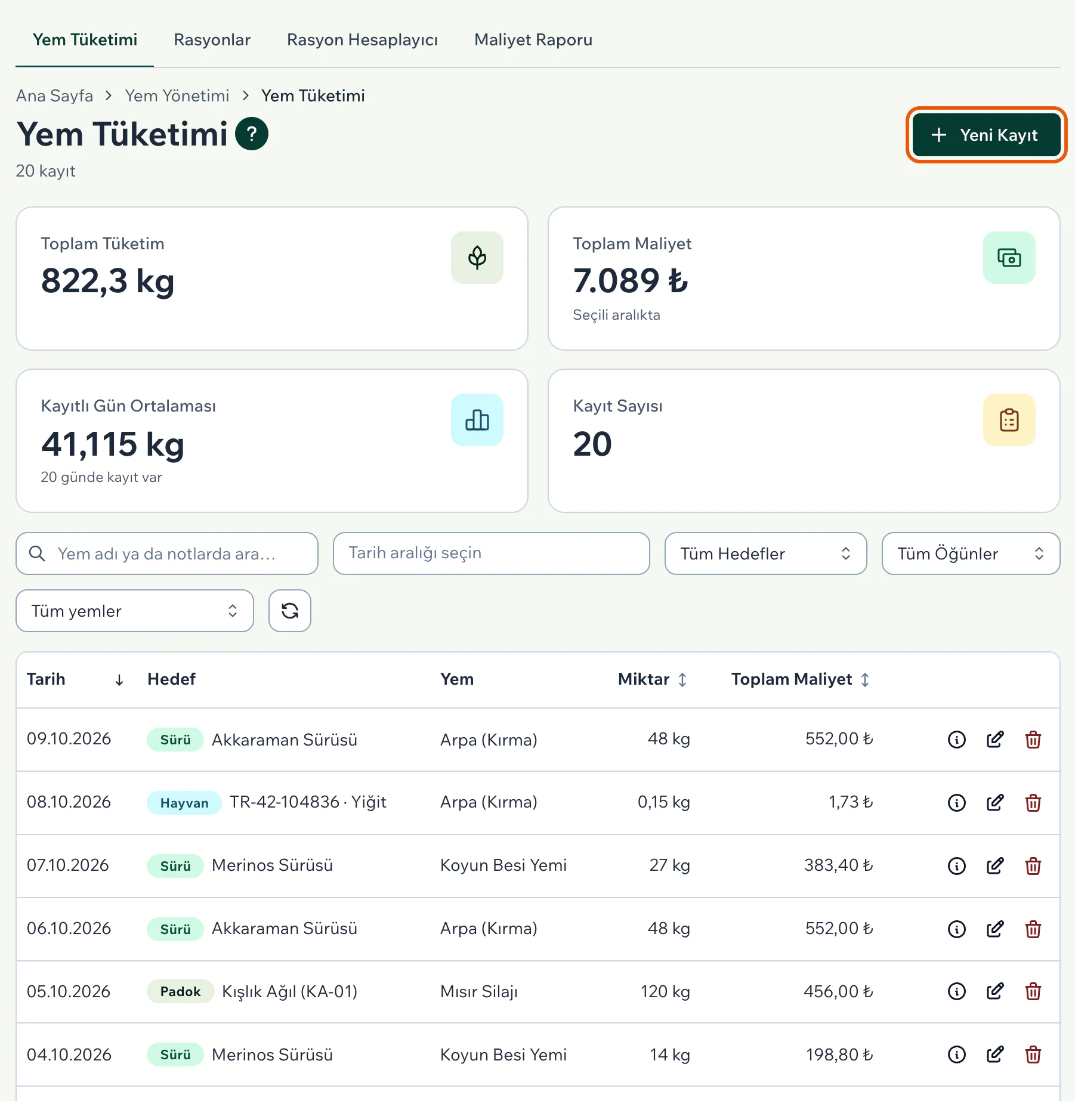Show info for the 06.10.2026 record
This screenshot has height=1101, width=1075.
pos(957,929)
